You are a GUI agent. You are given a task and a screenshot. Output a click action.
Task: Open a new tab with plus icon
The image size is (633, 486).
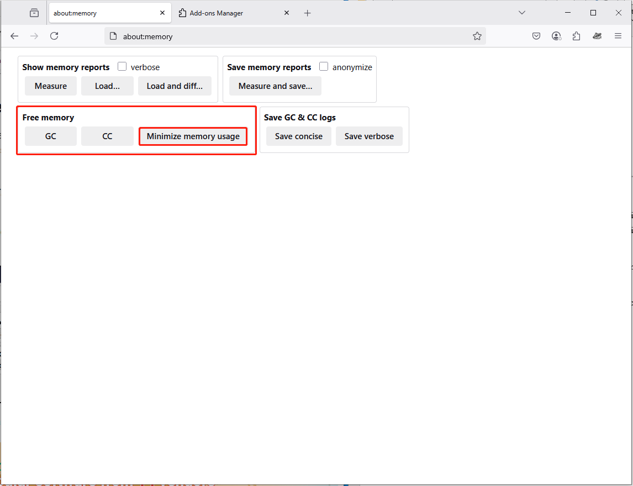pos(307,13)
